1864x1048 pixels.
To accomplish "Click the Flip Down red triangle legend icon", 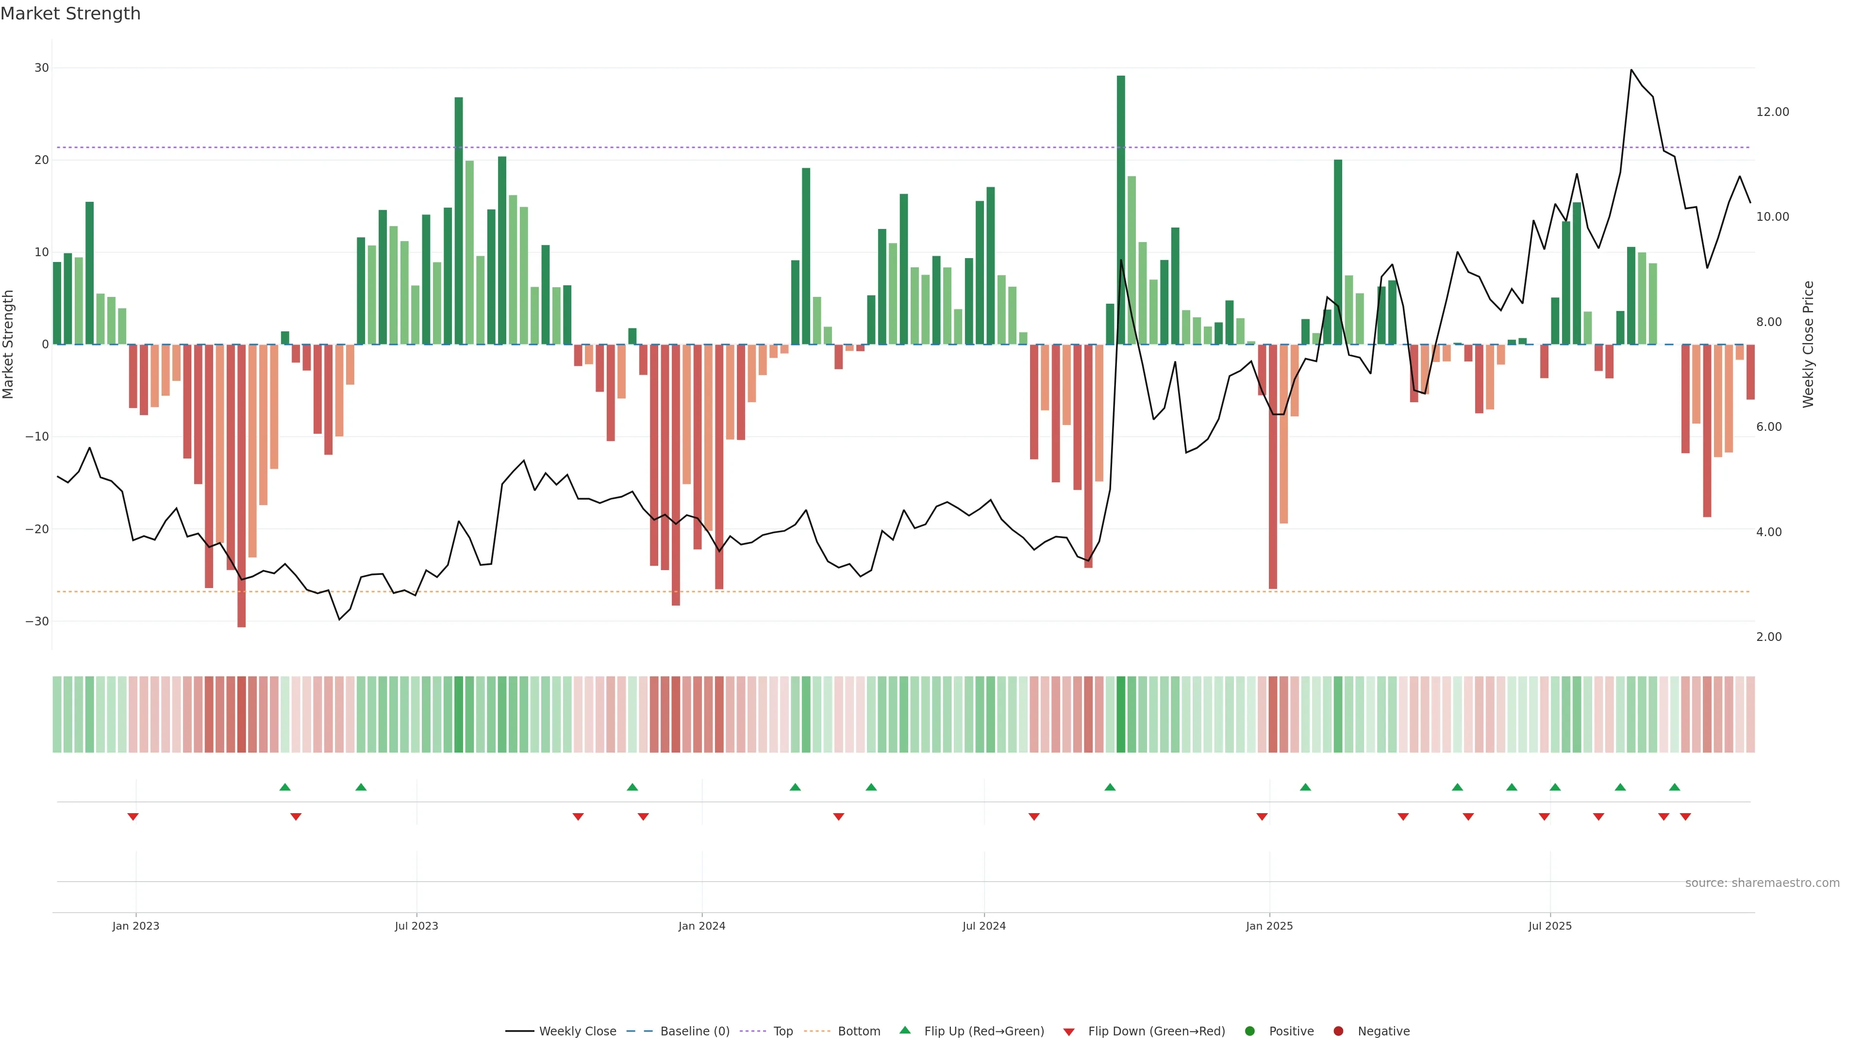I will tap(1069, 1032).
